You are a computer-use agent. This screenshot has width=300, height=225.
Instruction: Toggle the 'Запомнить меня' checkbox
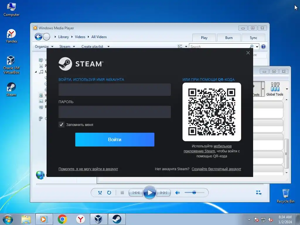pos(62,125)
